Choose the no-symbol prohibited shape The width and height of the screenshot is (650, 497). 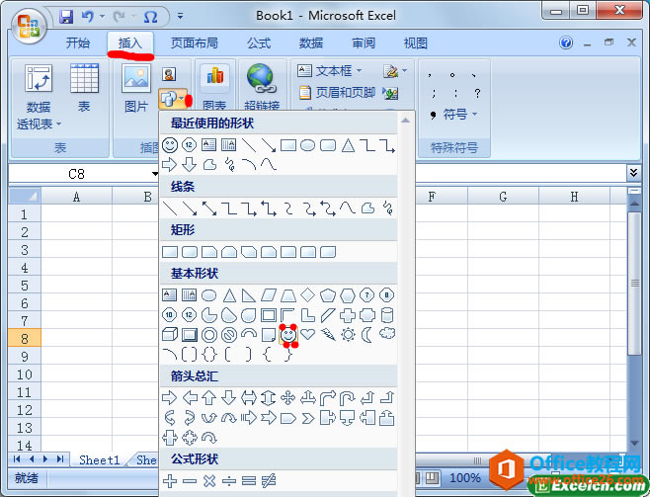click(229, 334)
